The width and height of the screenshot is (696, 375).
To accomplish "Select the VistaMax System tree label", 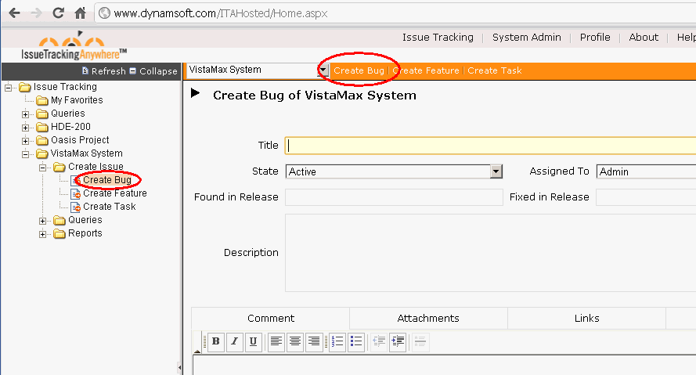I will pos(87,153).
